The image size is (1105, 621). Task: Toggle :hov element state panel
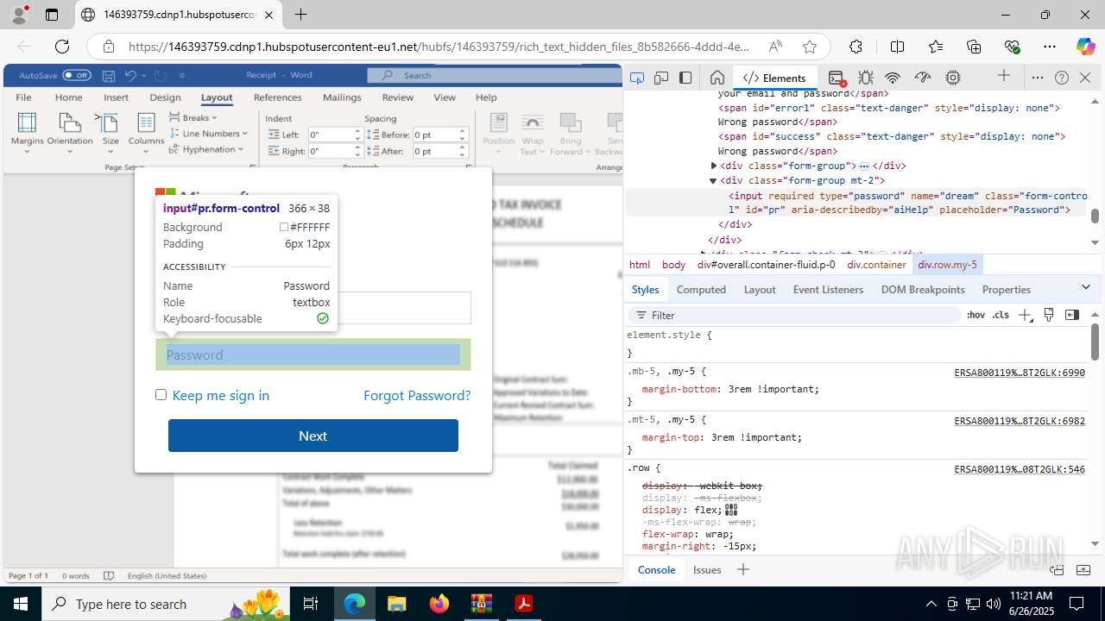(x=976, y=315)
